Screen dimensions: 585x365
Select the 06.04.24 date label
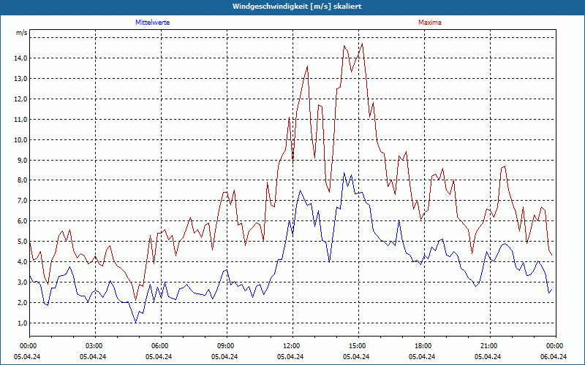(x=554, y=356)
